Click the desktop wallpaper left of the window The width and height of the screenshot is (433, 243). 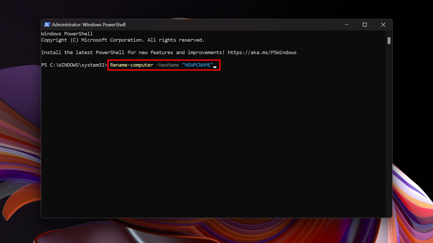pyautogui.click(x=20, y=117)
